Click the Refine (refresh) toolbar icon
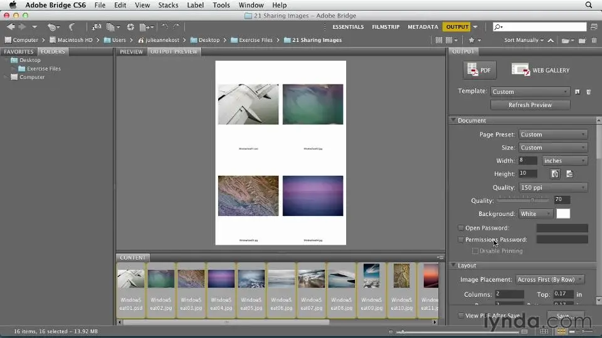The image size is (602, 338). (130, 27)
